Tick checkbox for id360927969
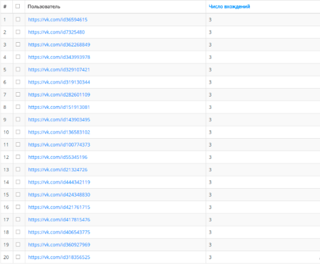The width and height of the screenshot is (320, 264). (x=18, y=244)
